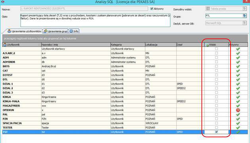Check the Widok checkbox for OPIEKUN

216,110
